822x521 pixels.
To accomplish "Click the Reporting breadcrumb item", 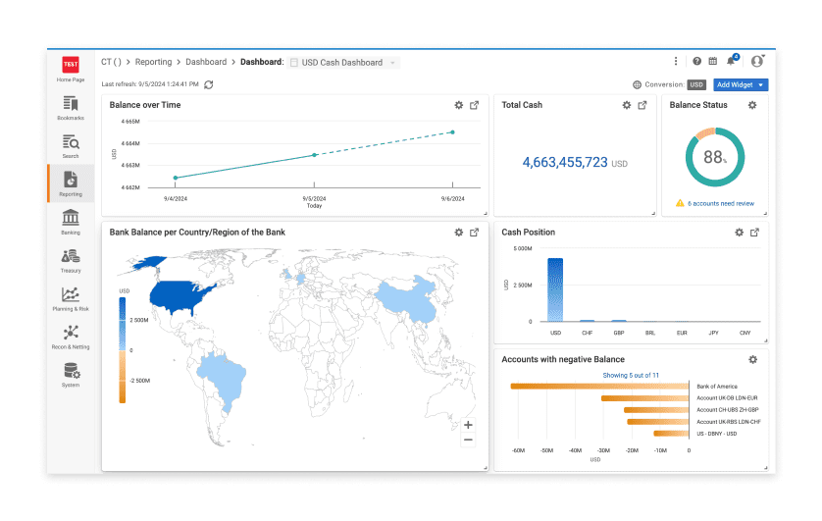I will click(x=153, y=62).
